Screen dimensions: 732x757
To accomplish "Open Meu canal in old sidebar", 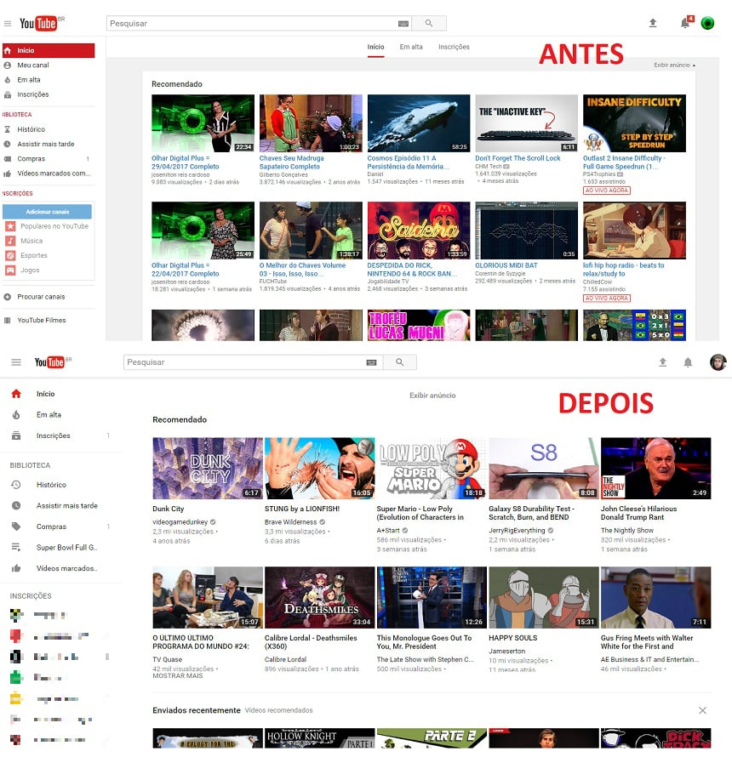I will [33, 65].
